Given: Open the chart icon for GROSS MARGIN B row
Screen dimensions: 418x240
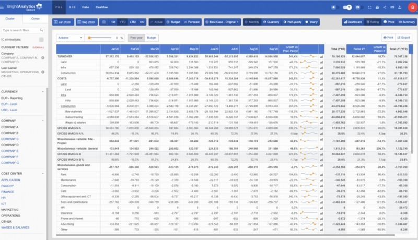Looking at the screenshot, I should pyautogui.click(x=321, y=154).
